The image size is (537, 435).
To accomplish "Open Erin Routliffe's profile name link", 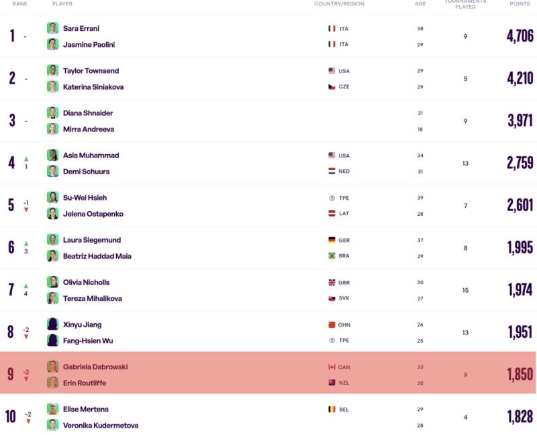I will tap(85, 383).
